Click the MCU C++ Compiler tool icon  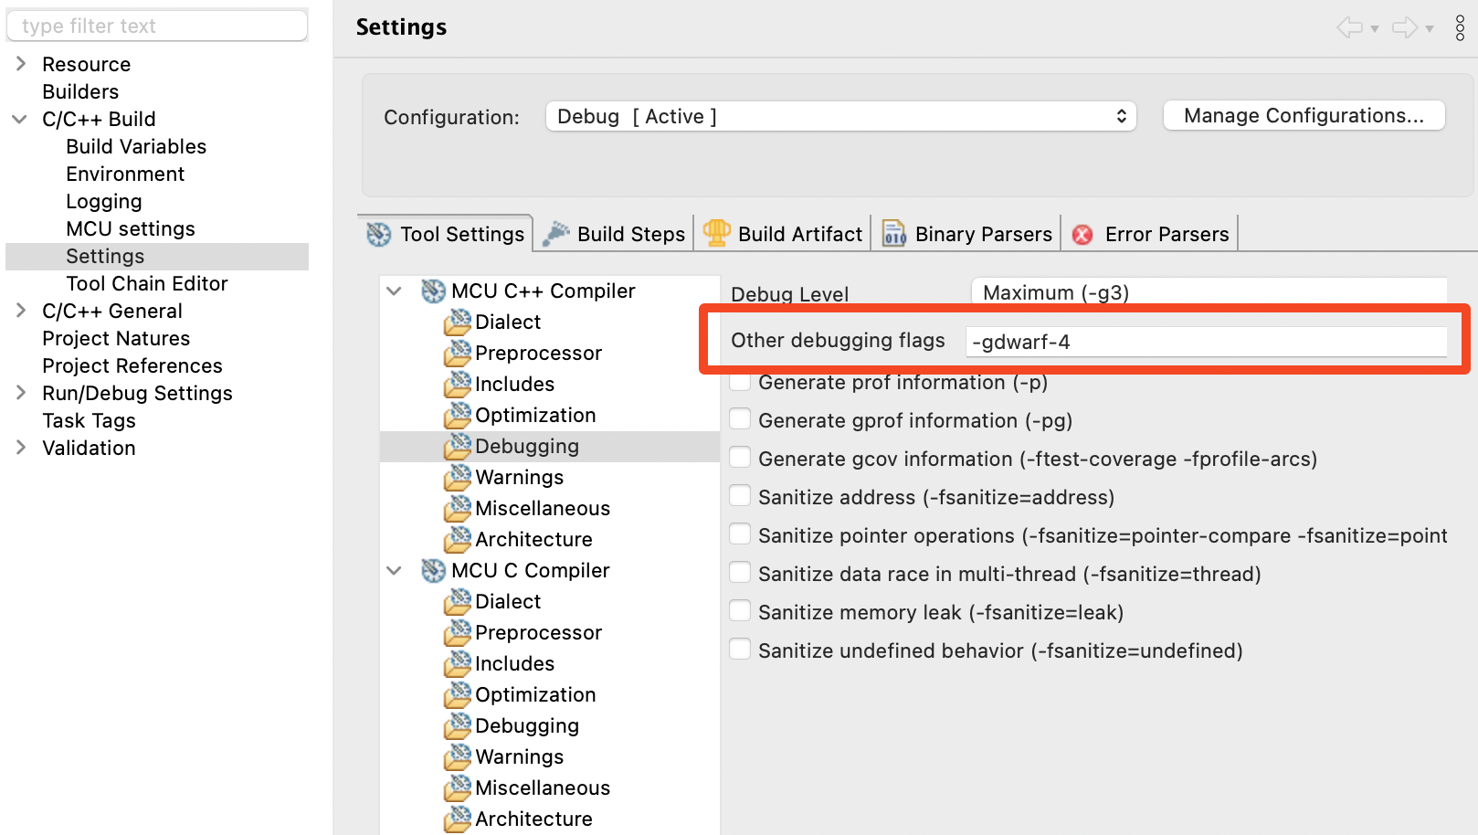click(x=433, y=291)
